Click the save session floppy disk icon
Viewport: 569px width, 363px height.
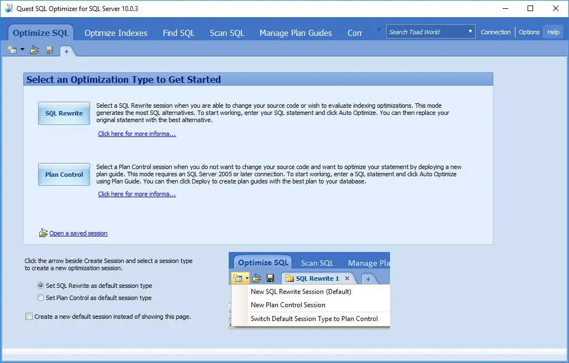49,50
